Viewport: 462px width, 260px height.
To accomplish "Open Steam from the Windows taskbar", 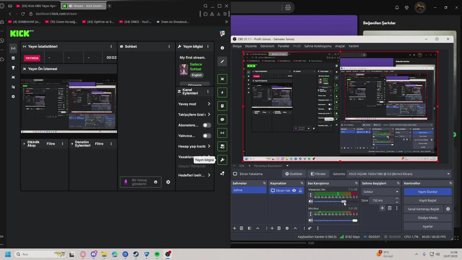I will [136, 255].
